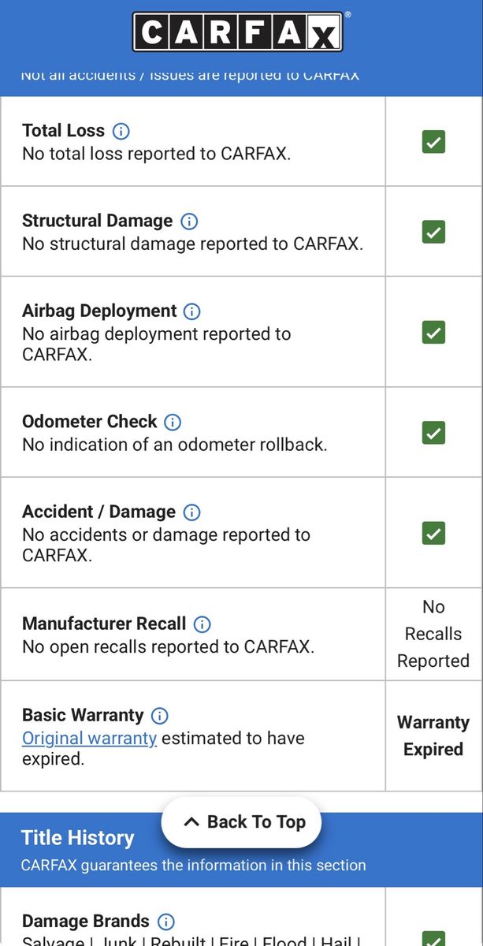This screenshot has height=946, width=483.
Task: Click the Warranty Expired status cell
Action: (433, 736)
